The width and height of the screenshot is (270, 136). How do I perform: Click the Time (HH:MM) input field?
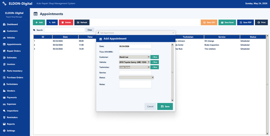pyautogui.click(x=135, y=52)
